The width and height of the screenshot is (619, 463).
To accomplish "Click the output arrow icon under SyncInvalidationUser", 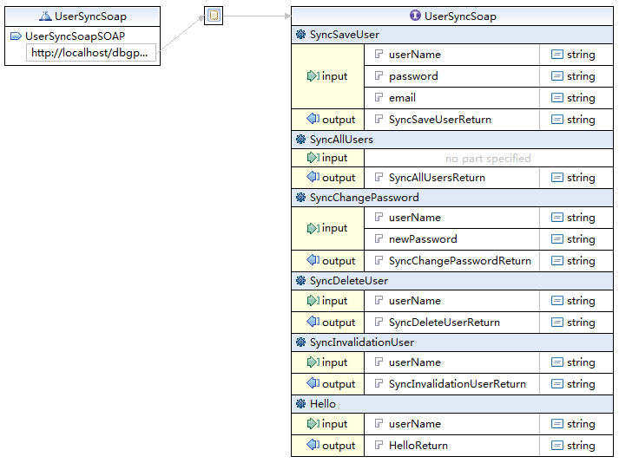I will pos(313,383).
